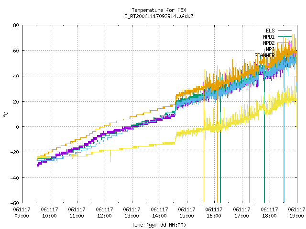Click the green NPD1 legend line sample
The image size is (306, 229).
[x=284, y=37]
